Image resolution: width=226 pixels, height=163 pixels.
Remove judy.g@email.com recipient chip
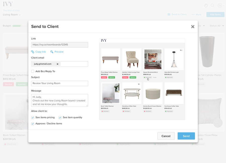tap(58, 64)
